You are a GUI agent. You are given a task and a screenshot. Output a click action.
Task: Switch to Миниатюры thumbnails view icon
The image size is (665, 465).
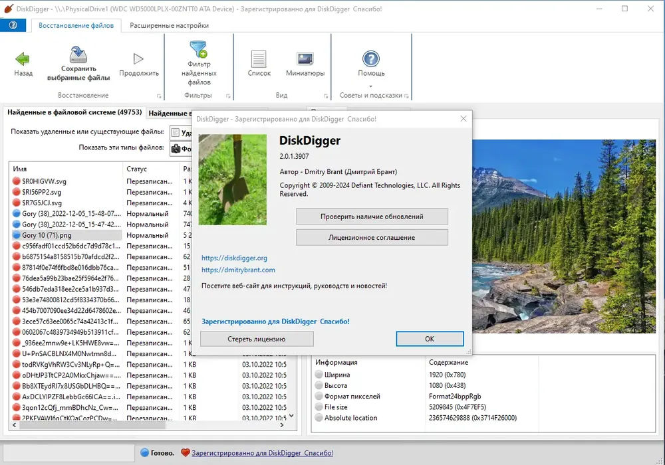pos(305,59)
